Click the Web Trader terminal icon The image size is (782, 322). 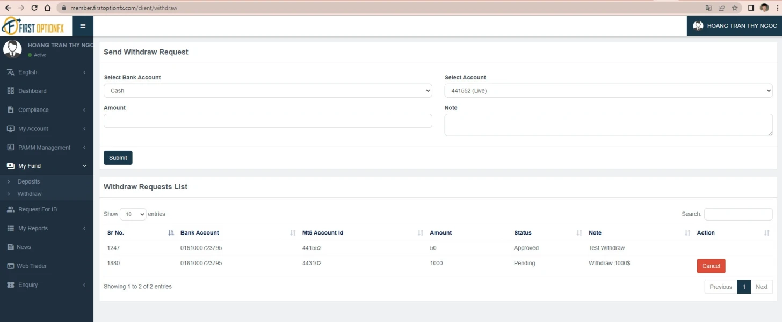click(11, 266)
